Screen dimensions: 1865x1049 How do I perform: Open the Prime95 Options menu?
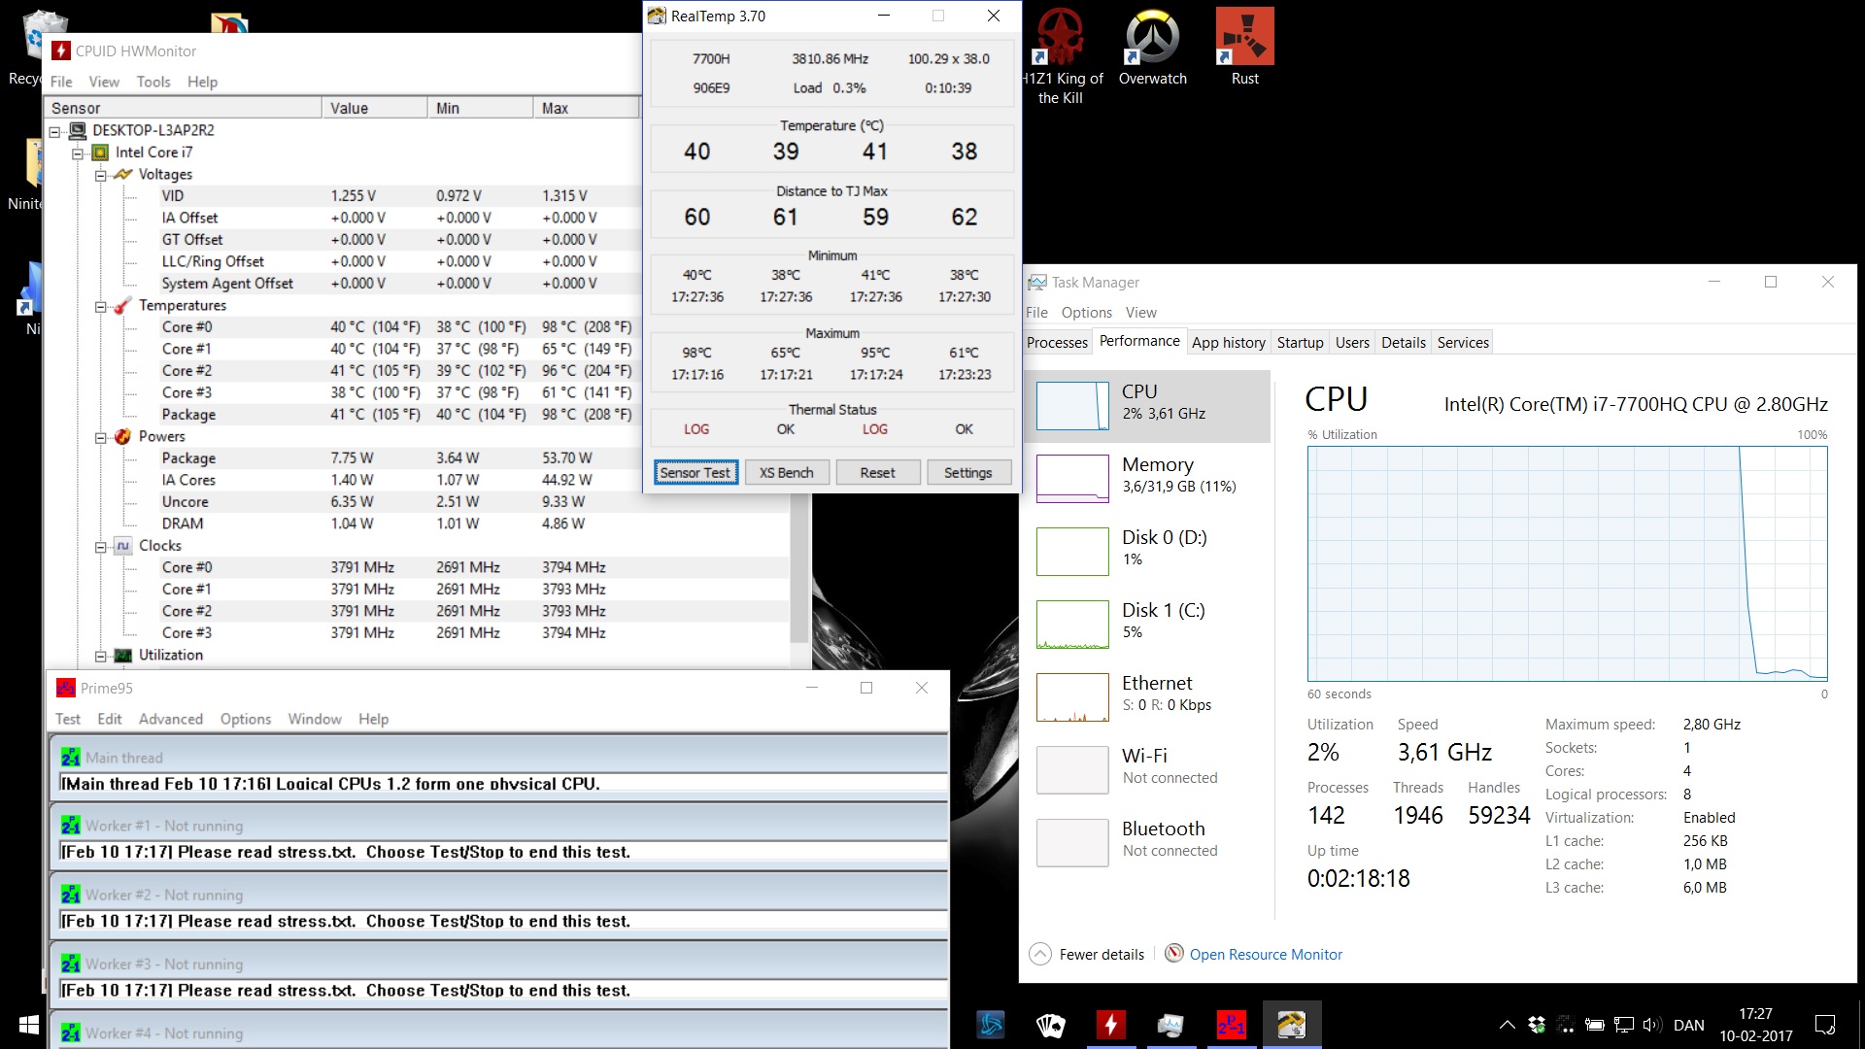click(246, 719)
